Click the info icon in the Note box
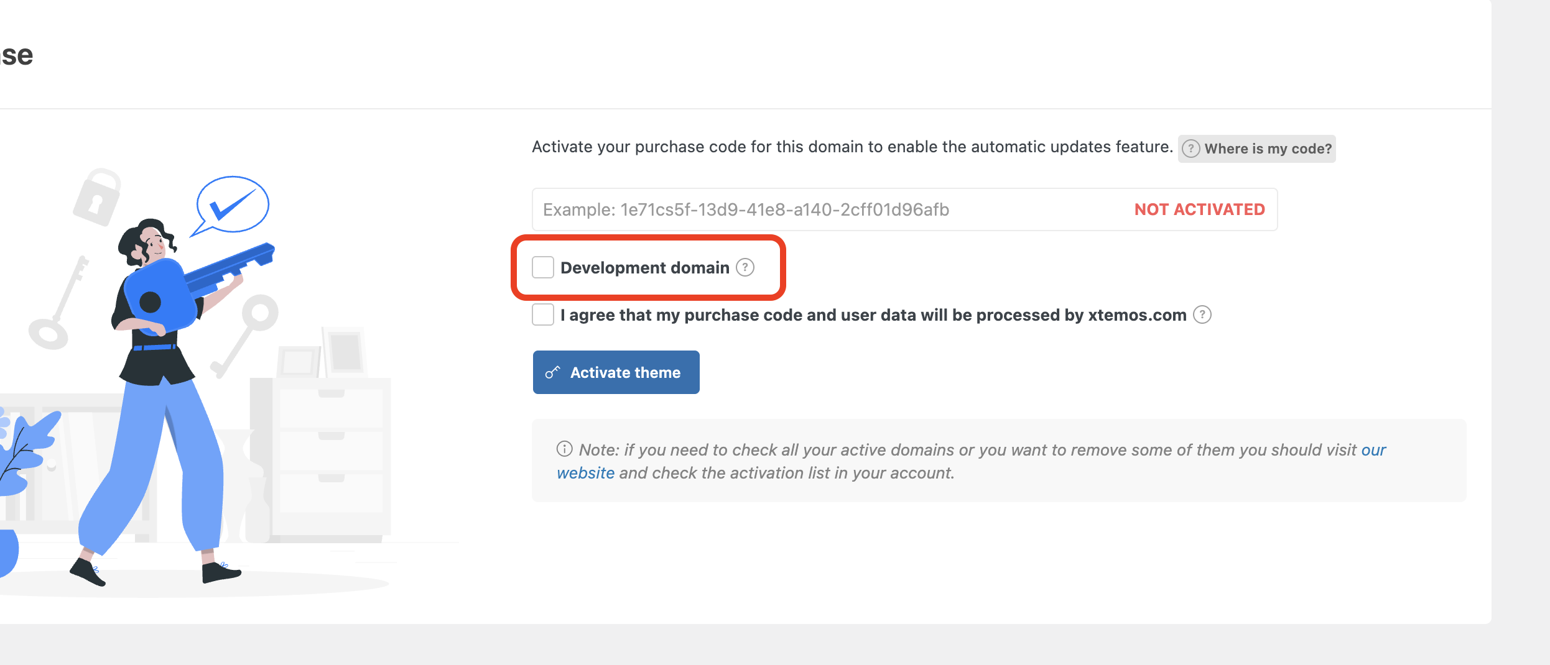The height and width of the screenshot is (665, 1550). [x=564, y=449]
